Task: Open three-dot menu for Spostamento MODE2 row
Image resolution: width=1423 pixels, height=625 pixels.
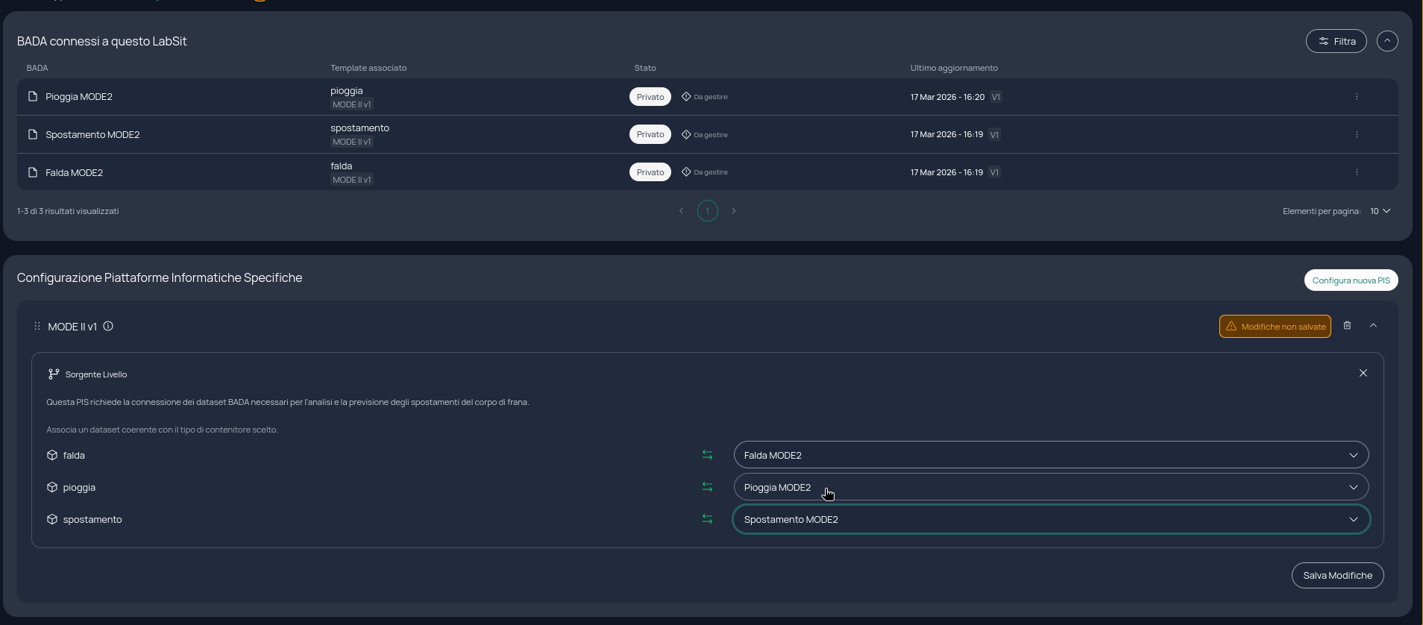Action: [1357, 135]
